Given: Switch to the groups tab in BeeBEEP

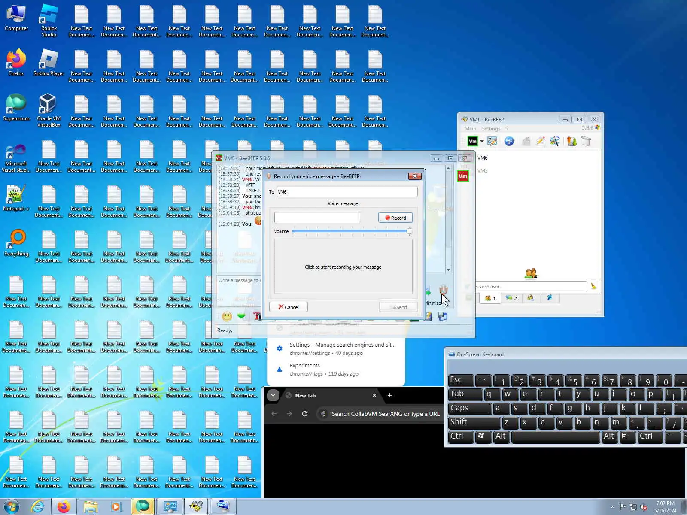Looking at the screenshot, I should 531,298.
